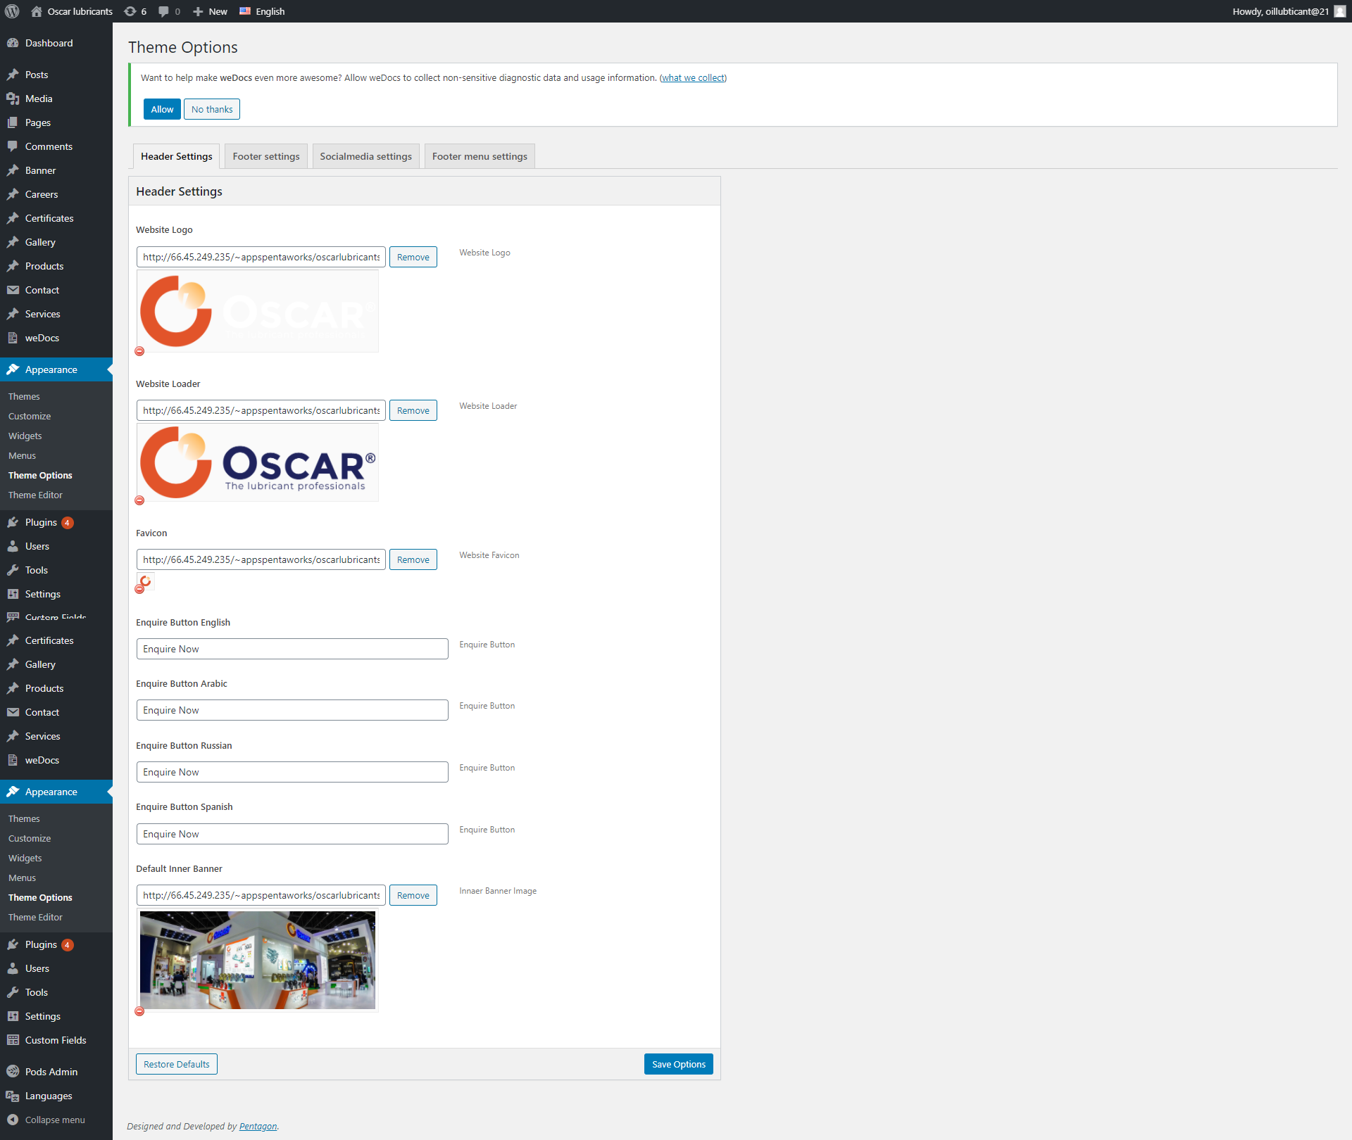Focus the Favicon URL field
The image size is (1352, 1140).
[x=261, y=559]
